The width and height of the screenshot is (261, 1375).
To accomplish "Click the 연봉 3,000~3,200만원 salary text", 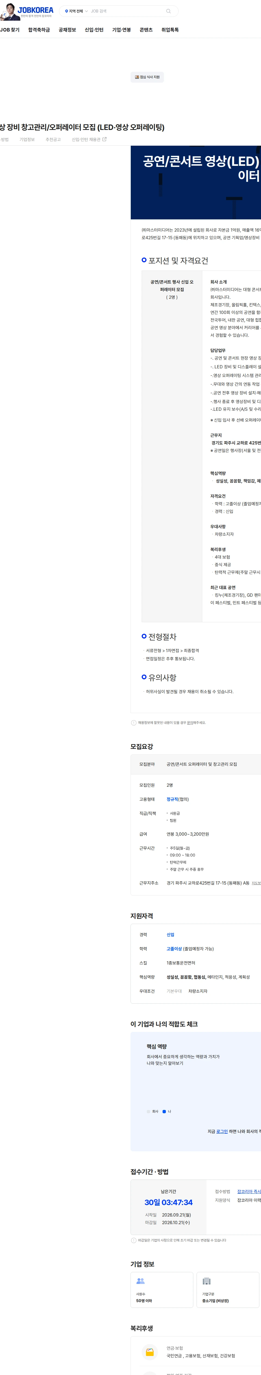I will 188,834.
